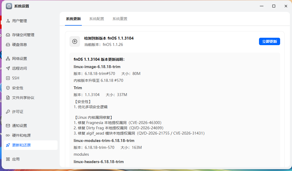Click the 网络设置 network icon
292x171 pixels.
click(x=8, y=59)
